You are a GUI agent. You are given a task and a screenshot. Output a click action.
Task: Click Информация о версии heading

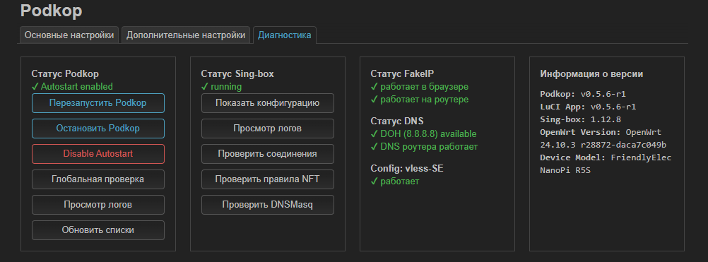point(591,74)
